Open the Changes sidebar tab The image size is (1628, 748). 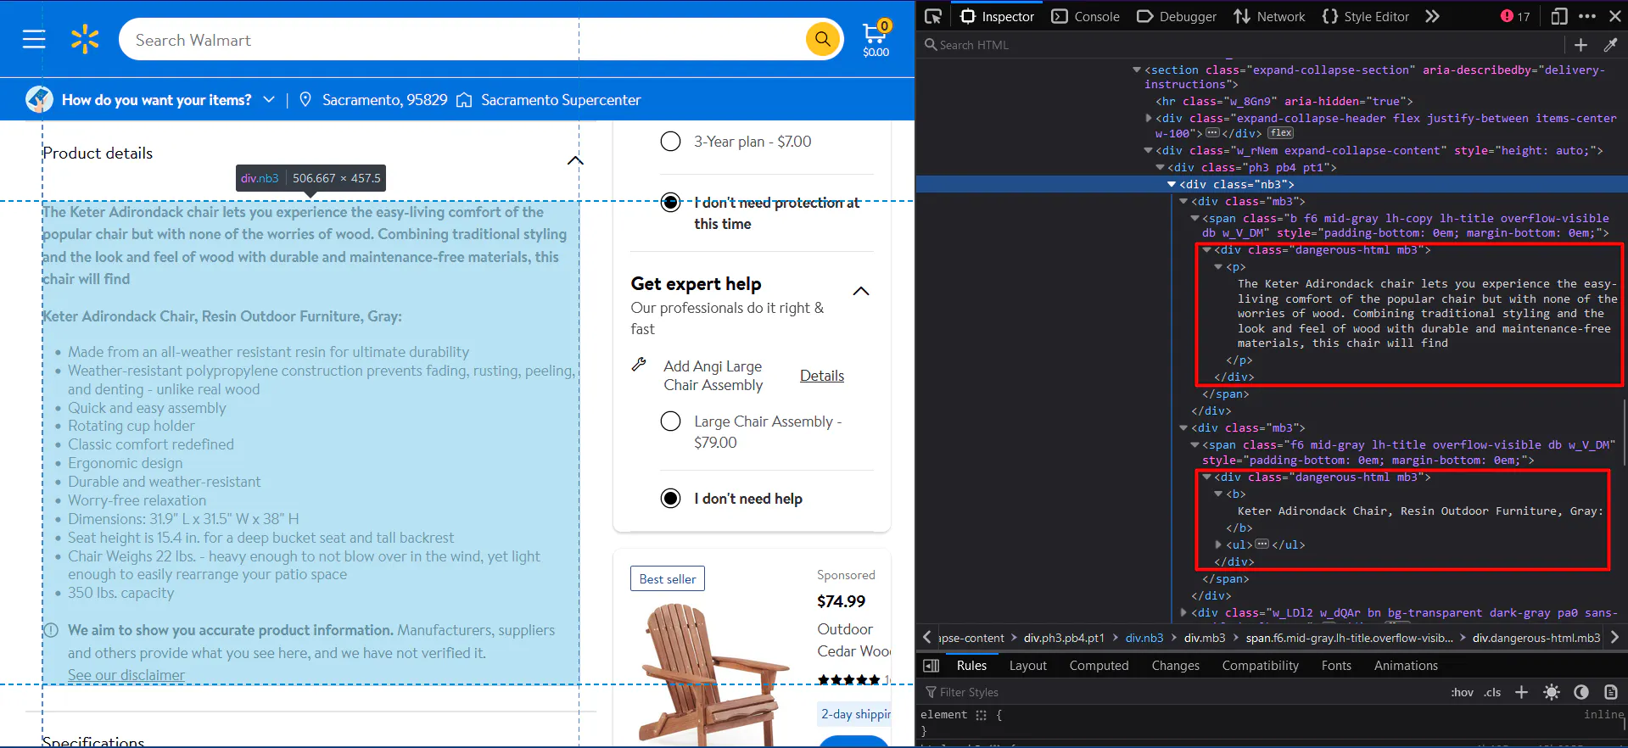[x=1175, y=666]
